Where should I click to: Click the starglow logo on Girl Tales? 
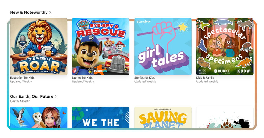point(144,22)
